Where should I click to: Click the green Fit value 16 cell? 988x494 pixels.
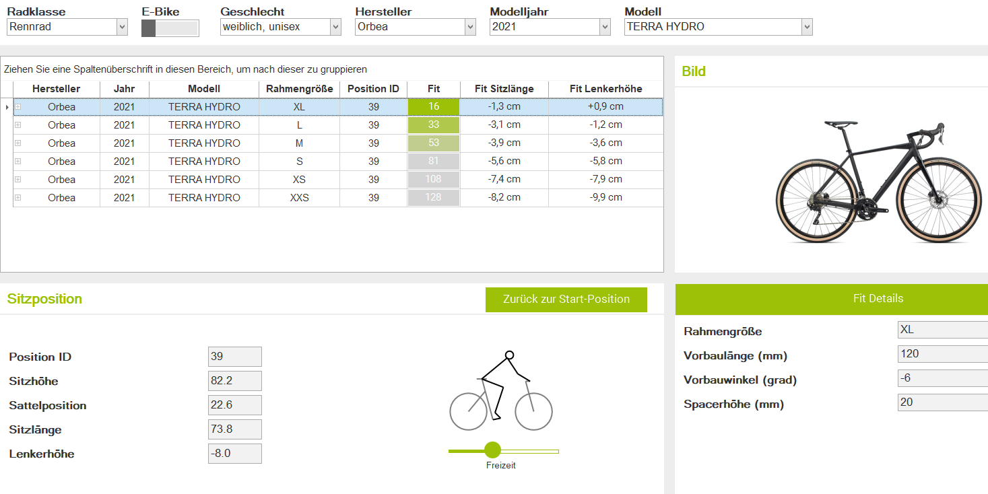(433, 107)
